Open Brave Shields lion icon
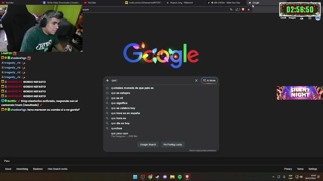The image size is (323, 181). [x=243, y=10]
